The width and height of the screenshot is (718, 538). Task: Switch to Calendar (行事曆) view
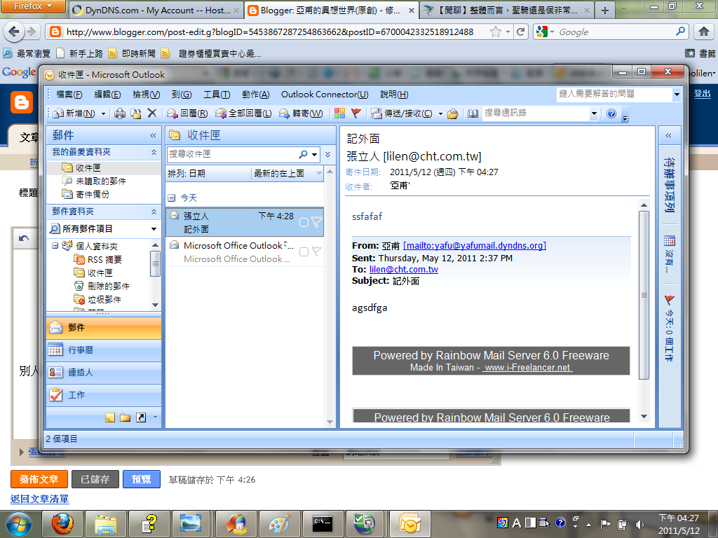pyautogui.click(x=104, y=350)
